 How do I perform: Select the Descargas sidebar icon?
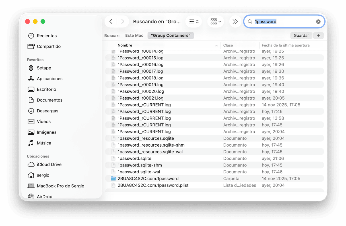(31, 111)
